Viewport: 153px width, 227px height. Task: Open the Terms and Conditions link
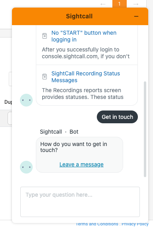[x=97, y=224]
